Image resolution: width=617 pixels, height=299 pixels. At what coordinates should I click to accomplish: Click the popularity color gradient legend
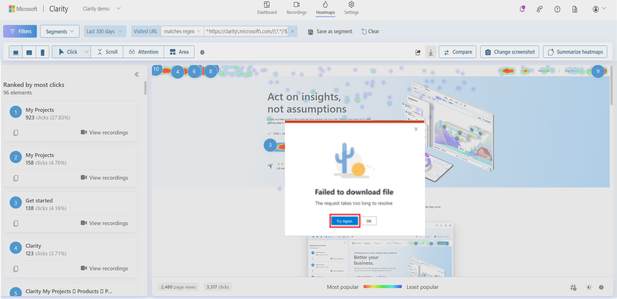(x=383, y=287)
